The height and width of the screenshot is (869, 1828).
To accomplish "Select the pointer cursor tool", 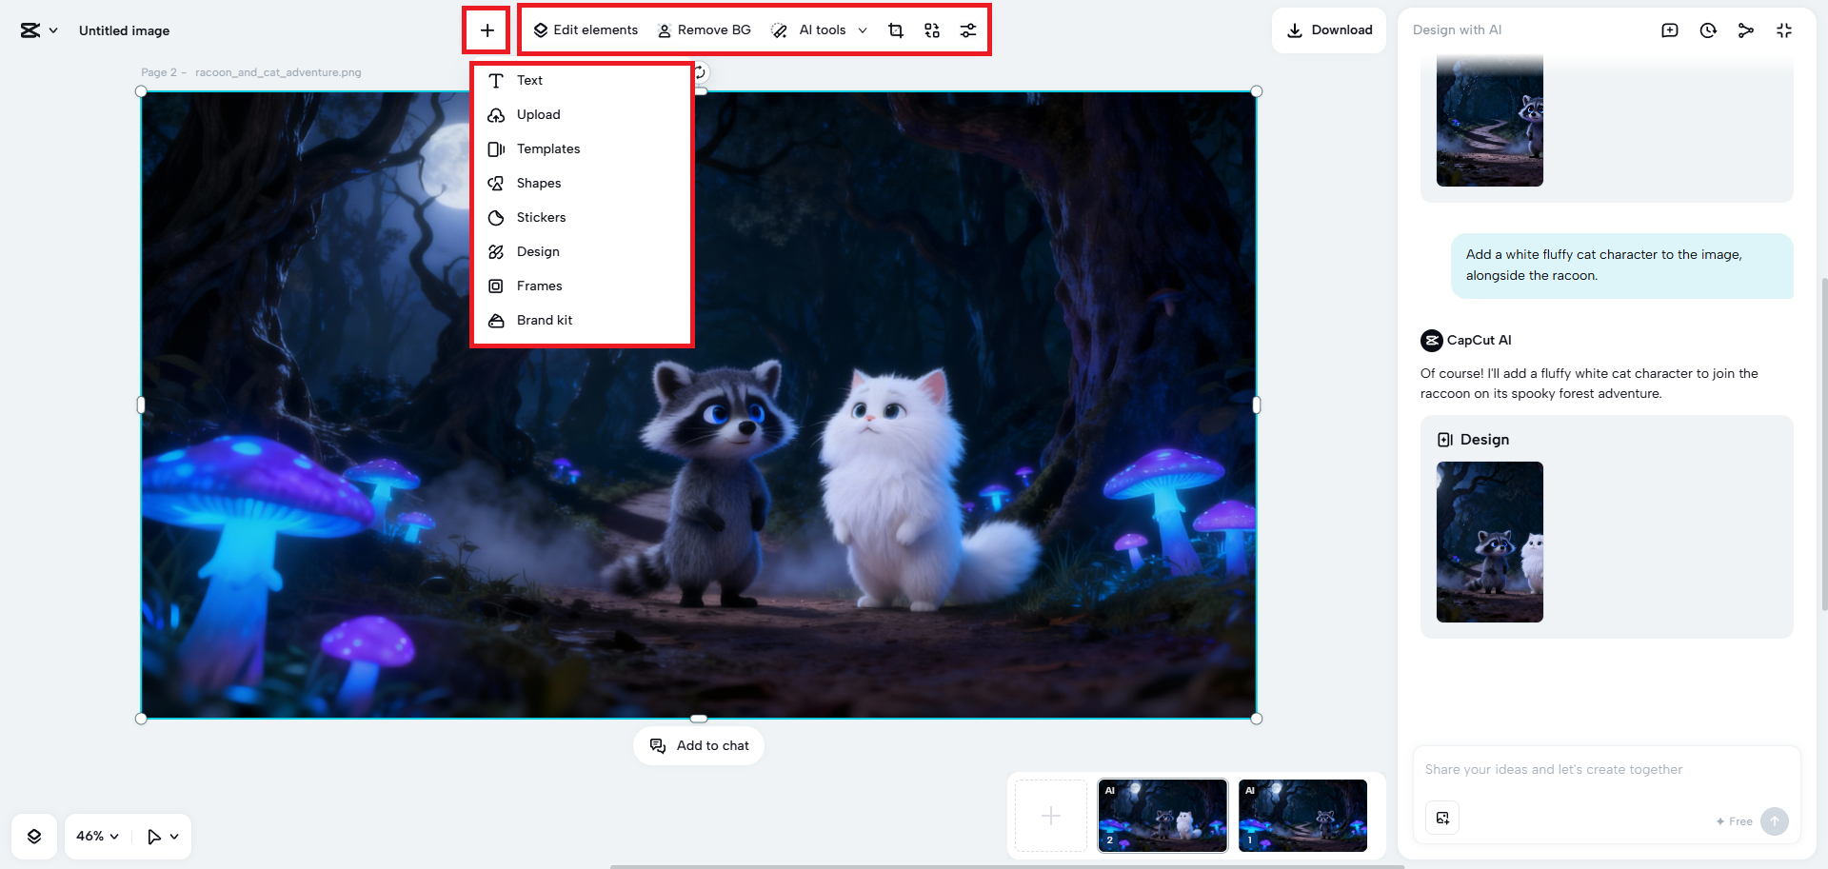I will (153, 837).
